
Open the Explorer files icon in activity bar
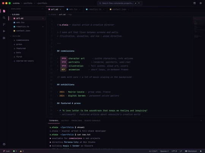(x=4, y=11)
